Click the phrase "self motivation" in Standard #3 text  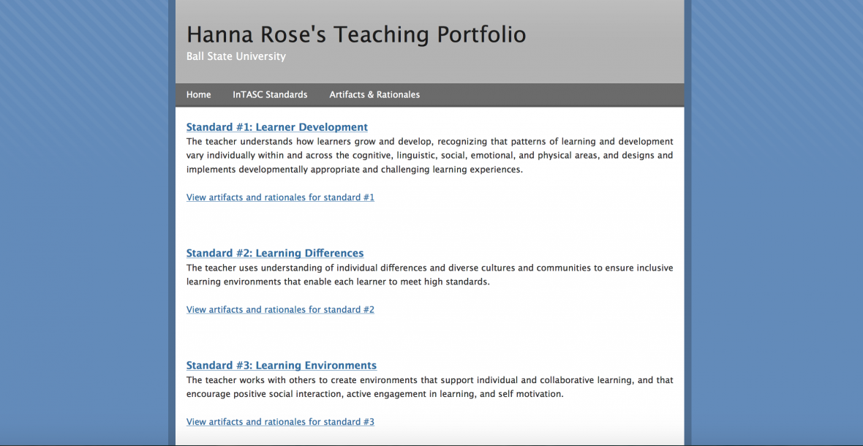pyautogui.click(x=530, y=394)
